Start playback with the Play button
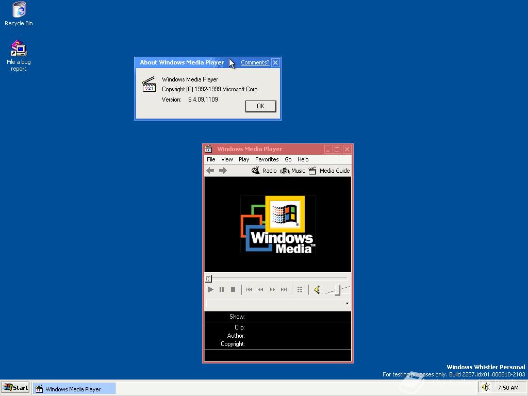Screen dimensions: 528x396 tap(210, 290)
